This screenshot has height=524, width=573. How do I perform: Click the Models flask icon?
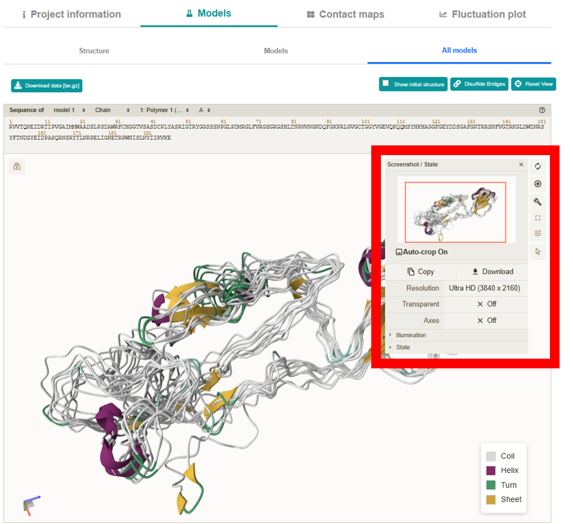tap(189, 13)
